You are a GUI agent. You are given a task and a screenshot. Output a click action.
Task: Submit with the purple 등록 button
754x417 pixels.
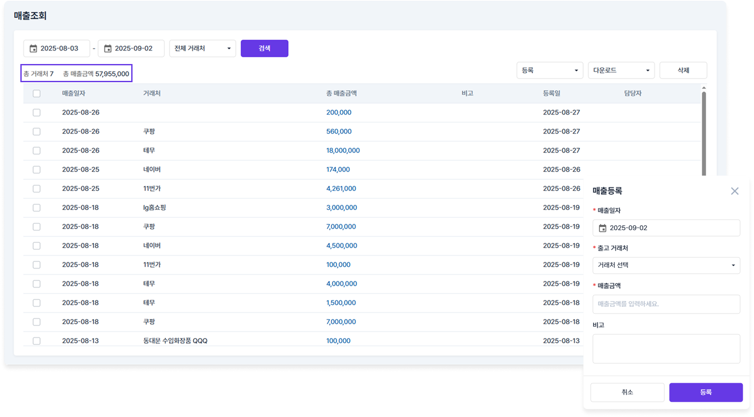click(705, 392)
